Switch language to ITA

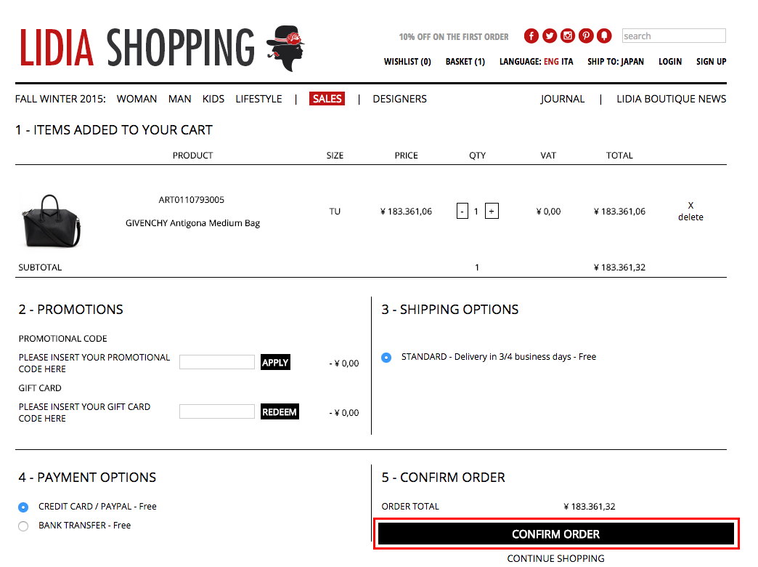pyautogui.click(x=568, y=62)
